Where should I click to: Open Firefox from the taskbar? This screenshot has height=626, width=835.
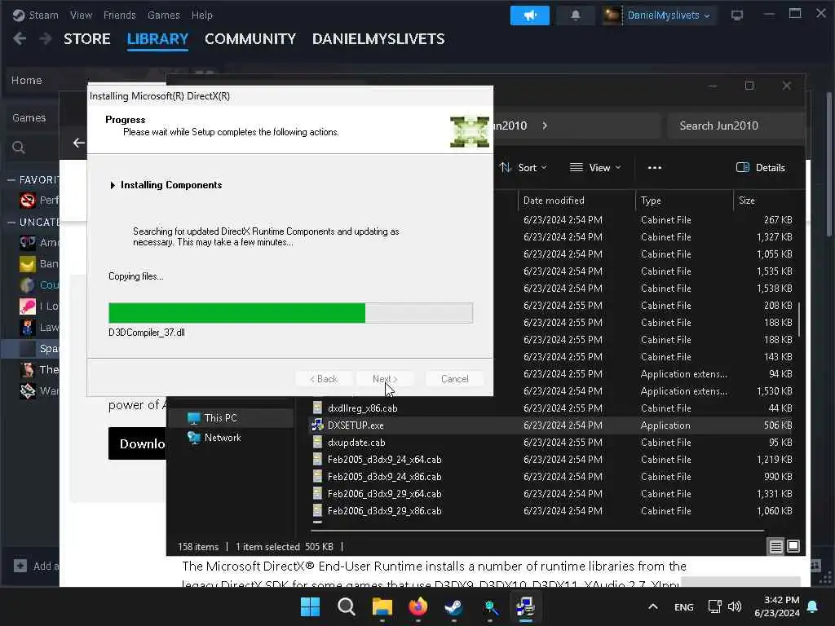[x=418, y=606]
